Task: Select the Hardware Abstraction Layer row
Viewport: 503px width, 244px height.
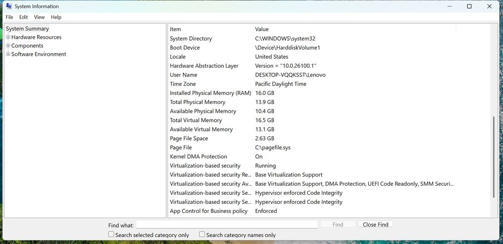Action: click(311, 66)
